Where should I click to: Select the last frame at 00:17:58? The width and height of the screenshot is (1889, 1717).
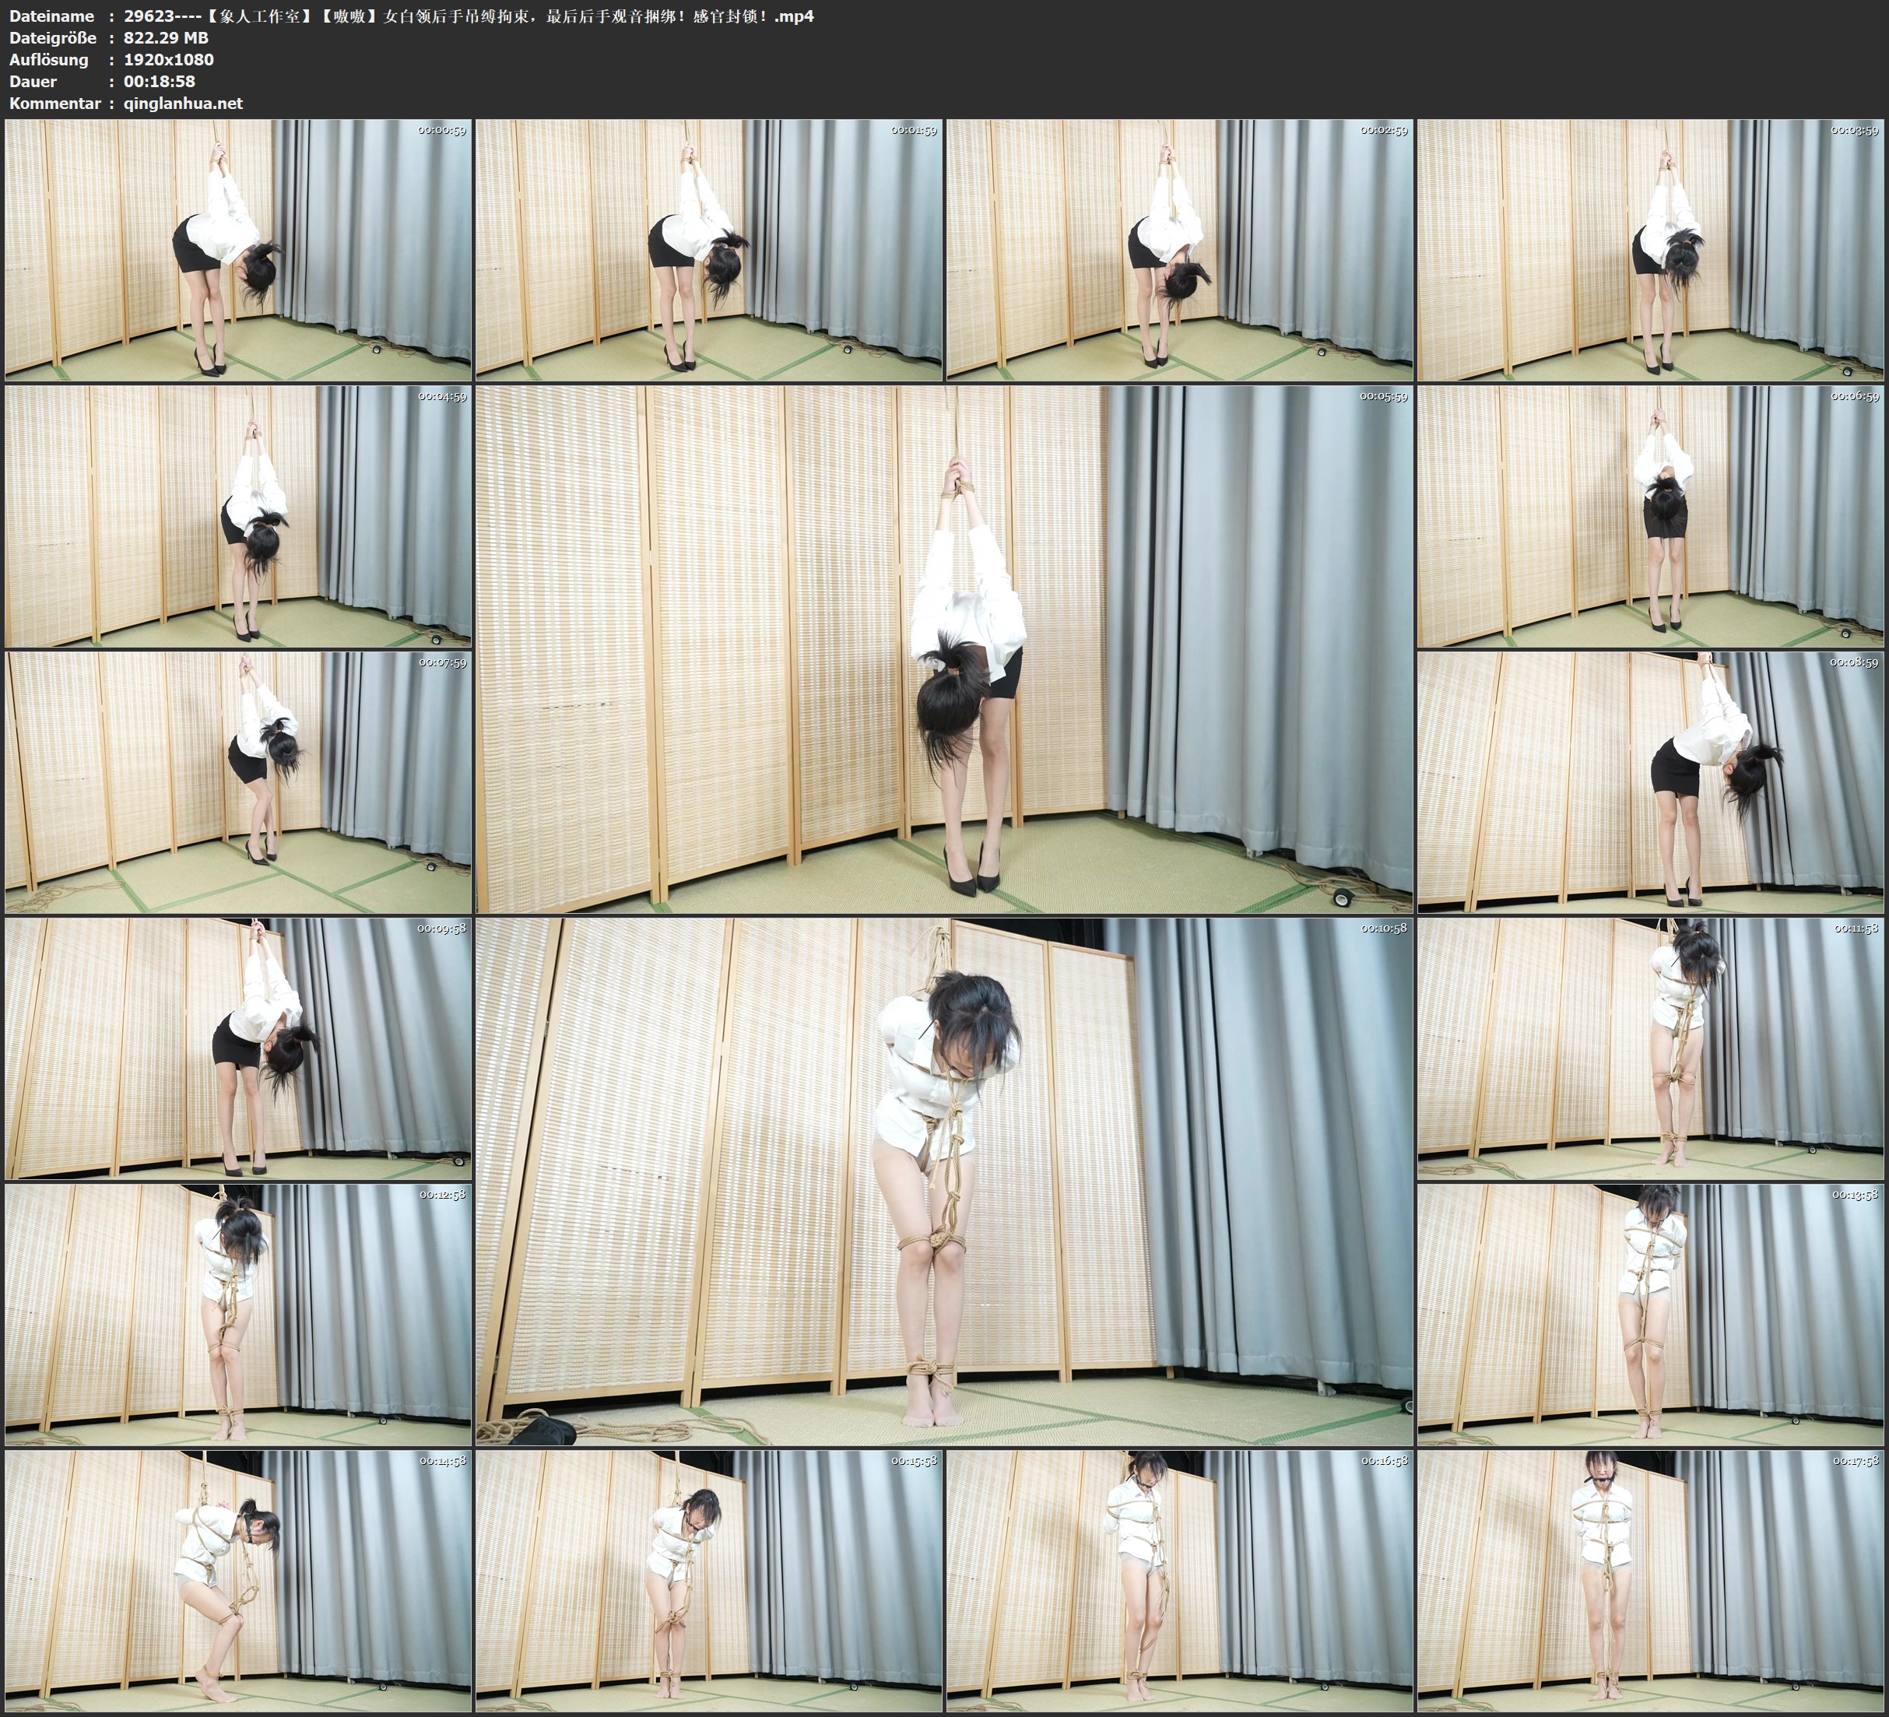coord(1650,1580)
